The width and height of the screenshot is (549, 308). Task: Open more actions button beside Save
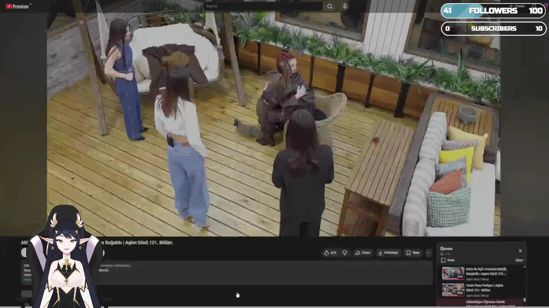pos(428,253)
